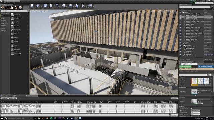The image size is (214, 120).
Task: Toggle the Enable Gravity checkbox
Action: (192, 116)
